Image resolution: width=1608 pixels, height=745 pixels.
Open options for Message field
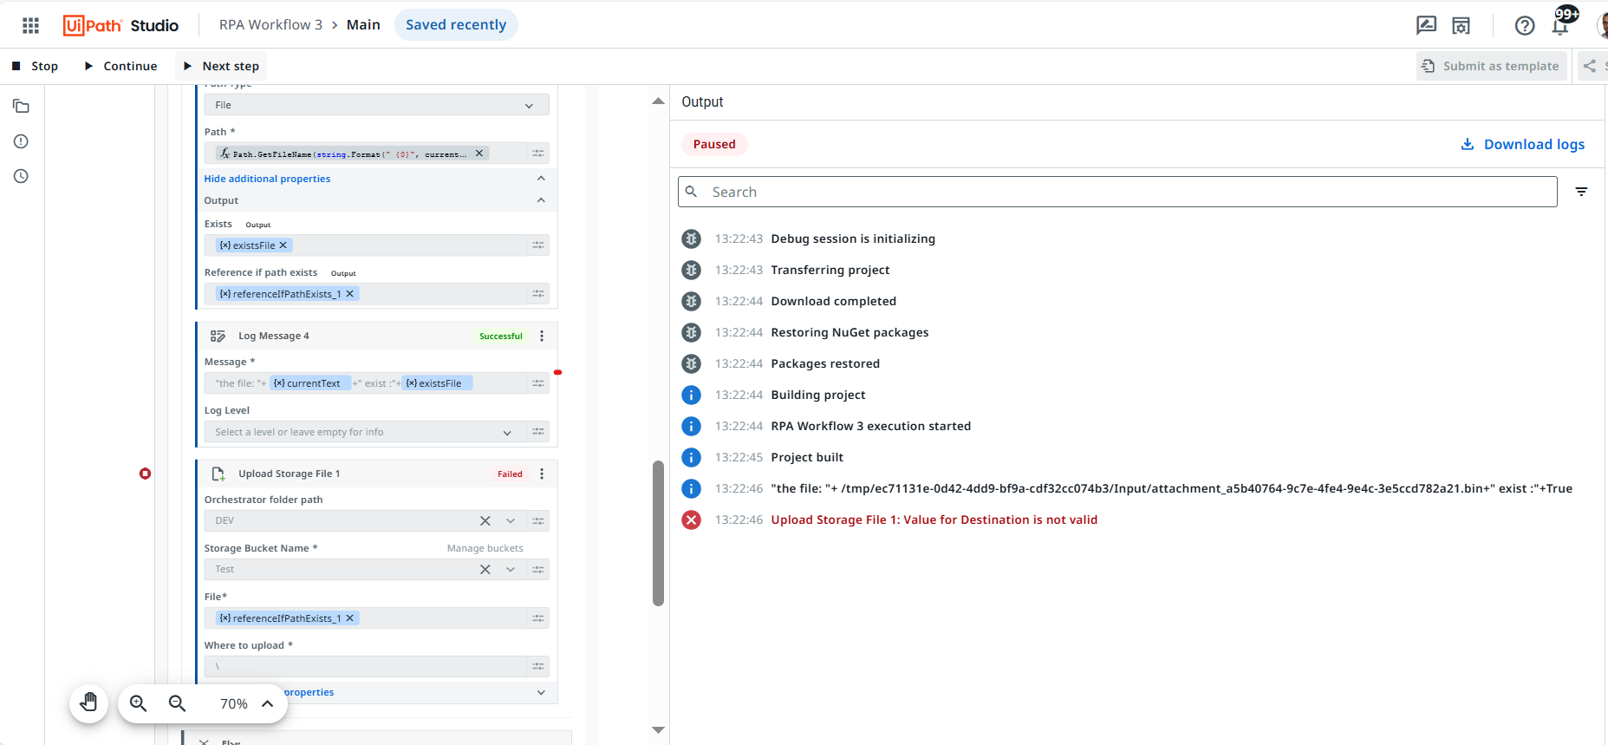tap(538, 383)
